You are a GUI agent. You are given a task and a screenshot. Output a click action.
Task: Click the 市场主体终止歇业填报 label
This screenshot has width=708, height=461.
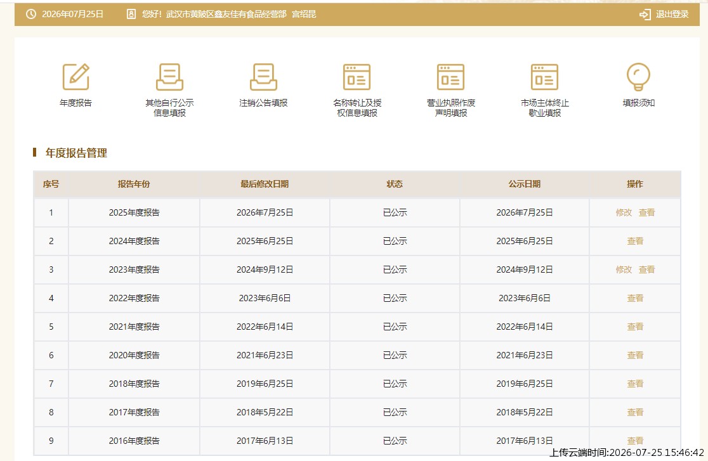544,108
